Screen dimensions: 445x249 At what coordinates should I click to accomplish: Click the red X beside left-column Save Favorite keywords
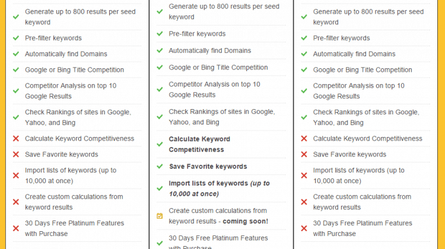coord(16,154)
